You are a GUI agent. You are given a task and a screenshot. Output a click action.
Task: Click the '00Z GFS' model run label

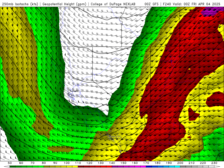[x=151, y=4]
